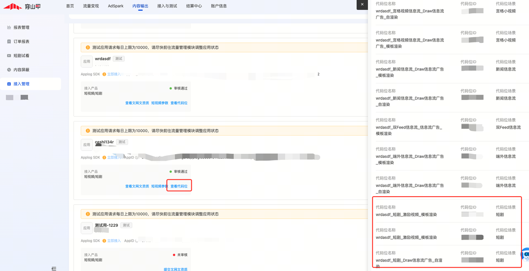Switch to the 流量变现 tab
The width and height of the screenshot is (529, 271).
coord(91,6)
